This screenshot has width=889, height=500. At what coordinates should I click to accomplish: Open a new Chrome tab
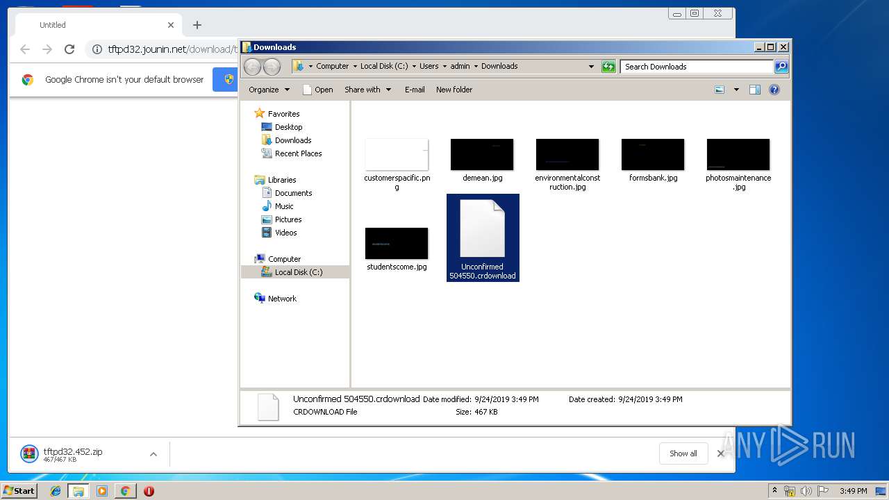click(197, 25)
